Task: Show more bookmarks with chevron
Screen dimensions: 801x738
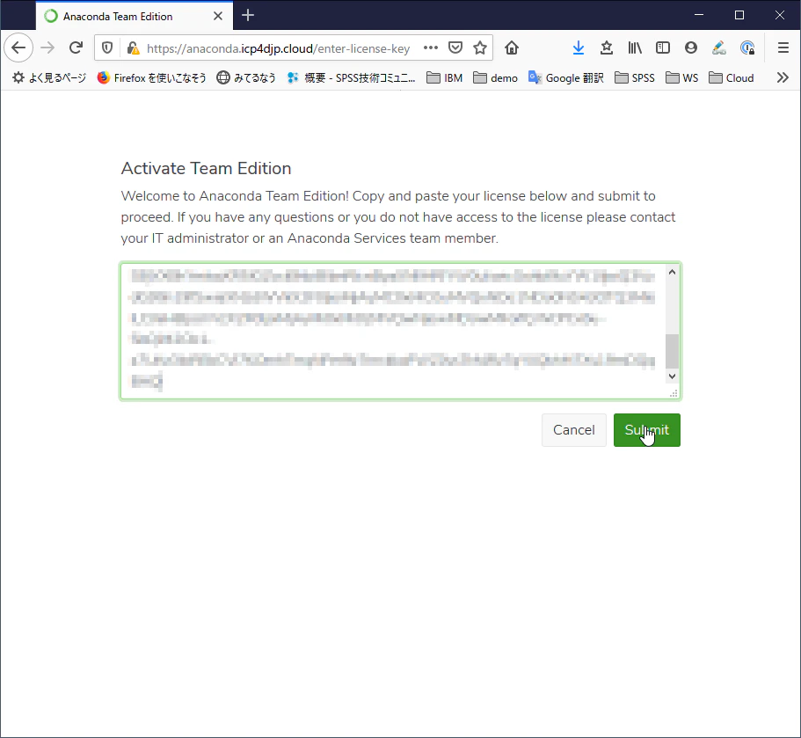Action: [783, 77]
